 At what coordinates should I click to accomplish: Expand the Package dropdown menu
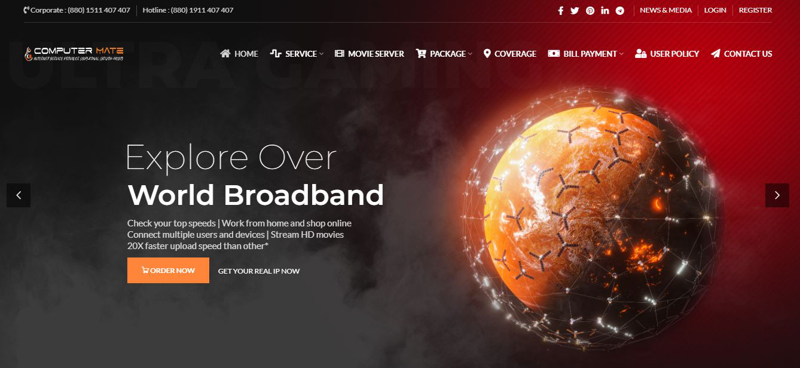[444, 54]
